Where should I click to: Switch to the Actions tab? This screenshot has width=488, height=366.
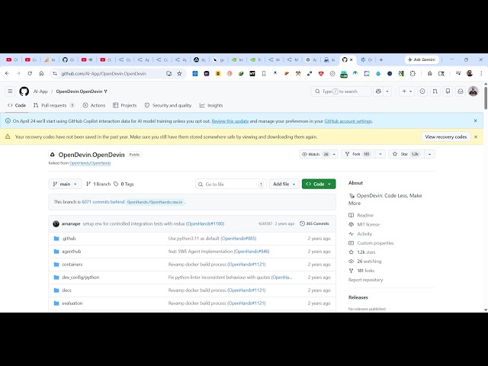pos(94,105)
